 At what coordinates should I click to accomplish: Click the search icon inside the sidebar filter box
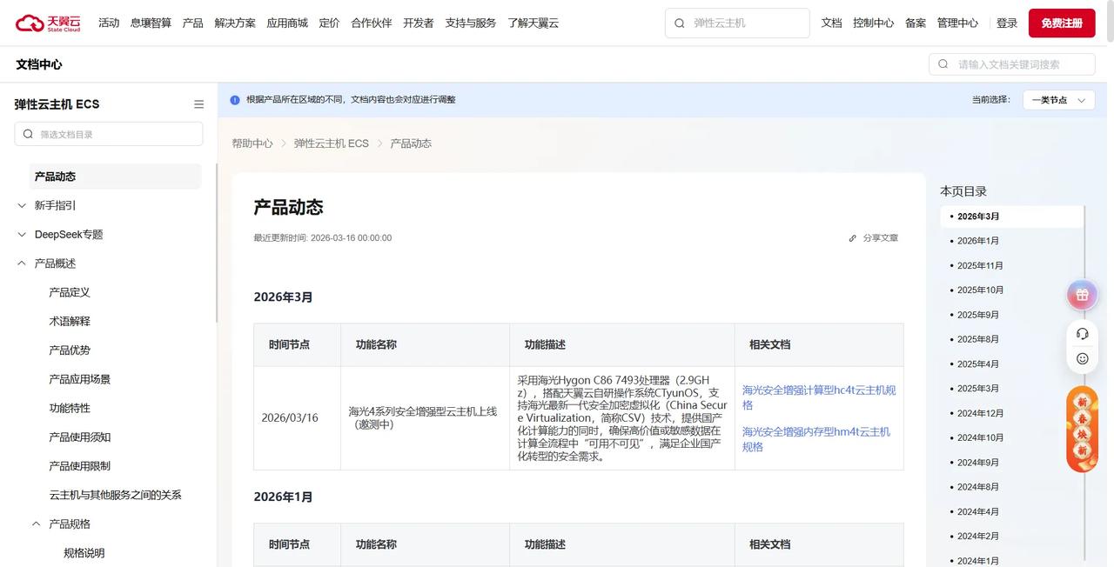pyautogui.click(x=27, y=134)
